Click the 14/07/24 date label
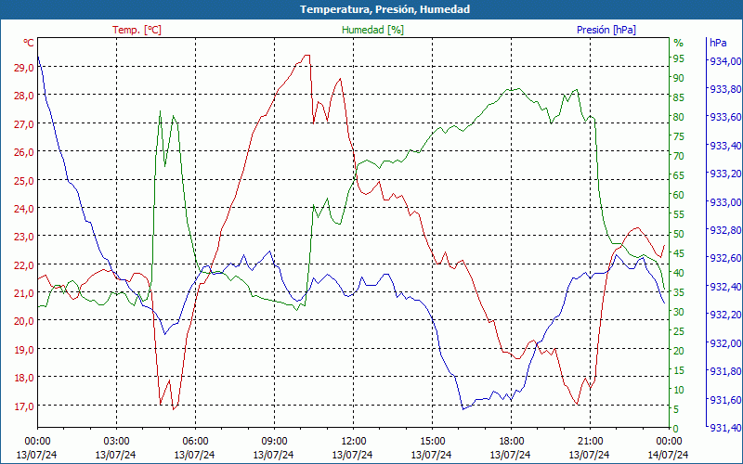Viewport: 743px width, 464px height. point(668,455)
